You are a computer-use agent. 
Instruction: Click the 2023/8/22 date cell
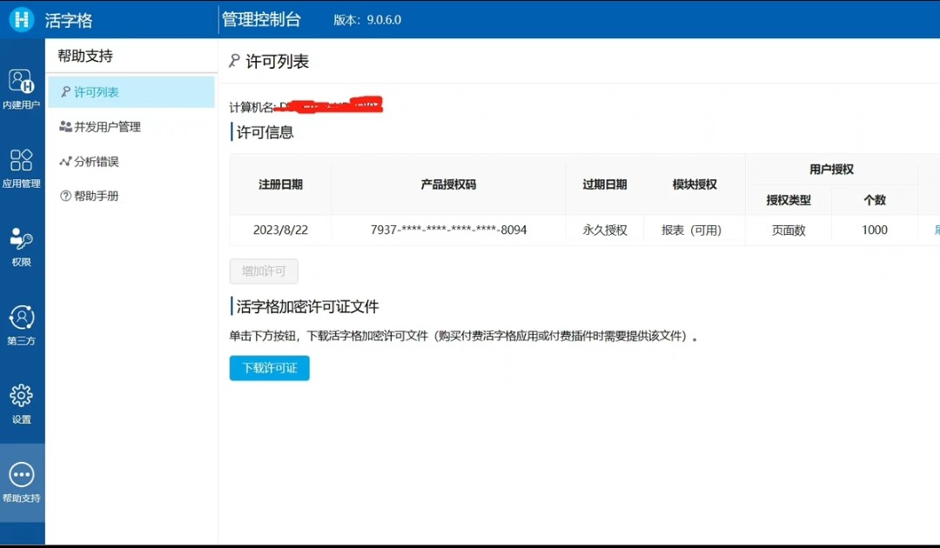point(280,230)
